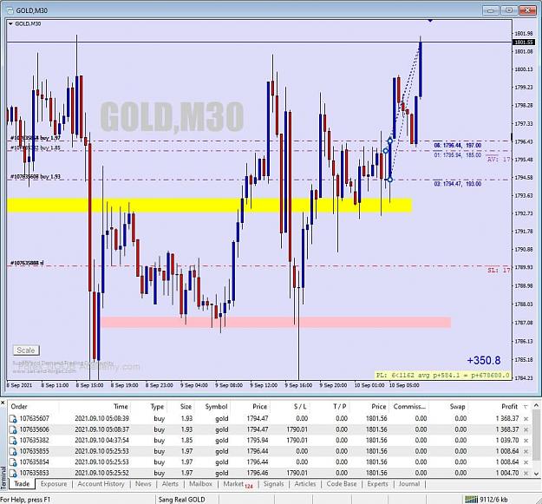This screenshot has height=504, width=542.
Task: Close the Terminal panel with X
Action: pyautogui.click(x=3, y=403)
